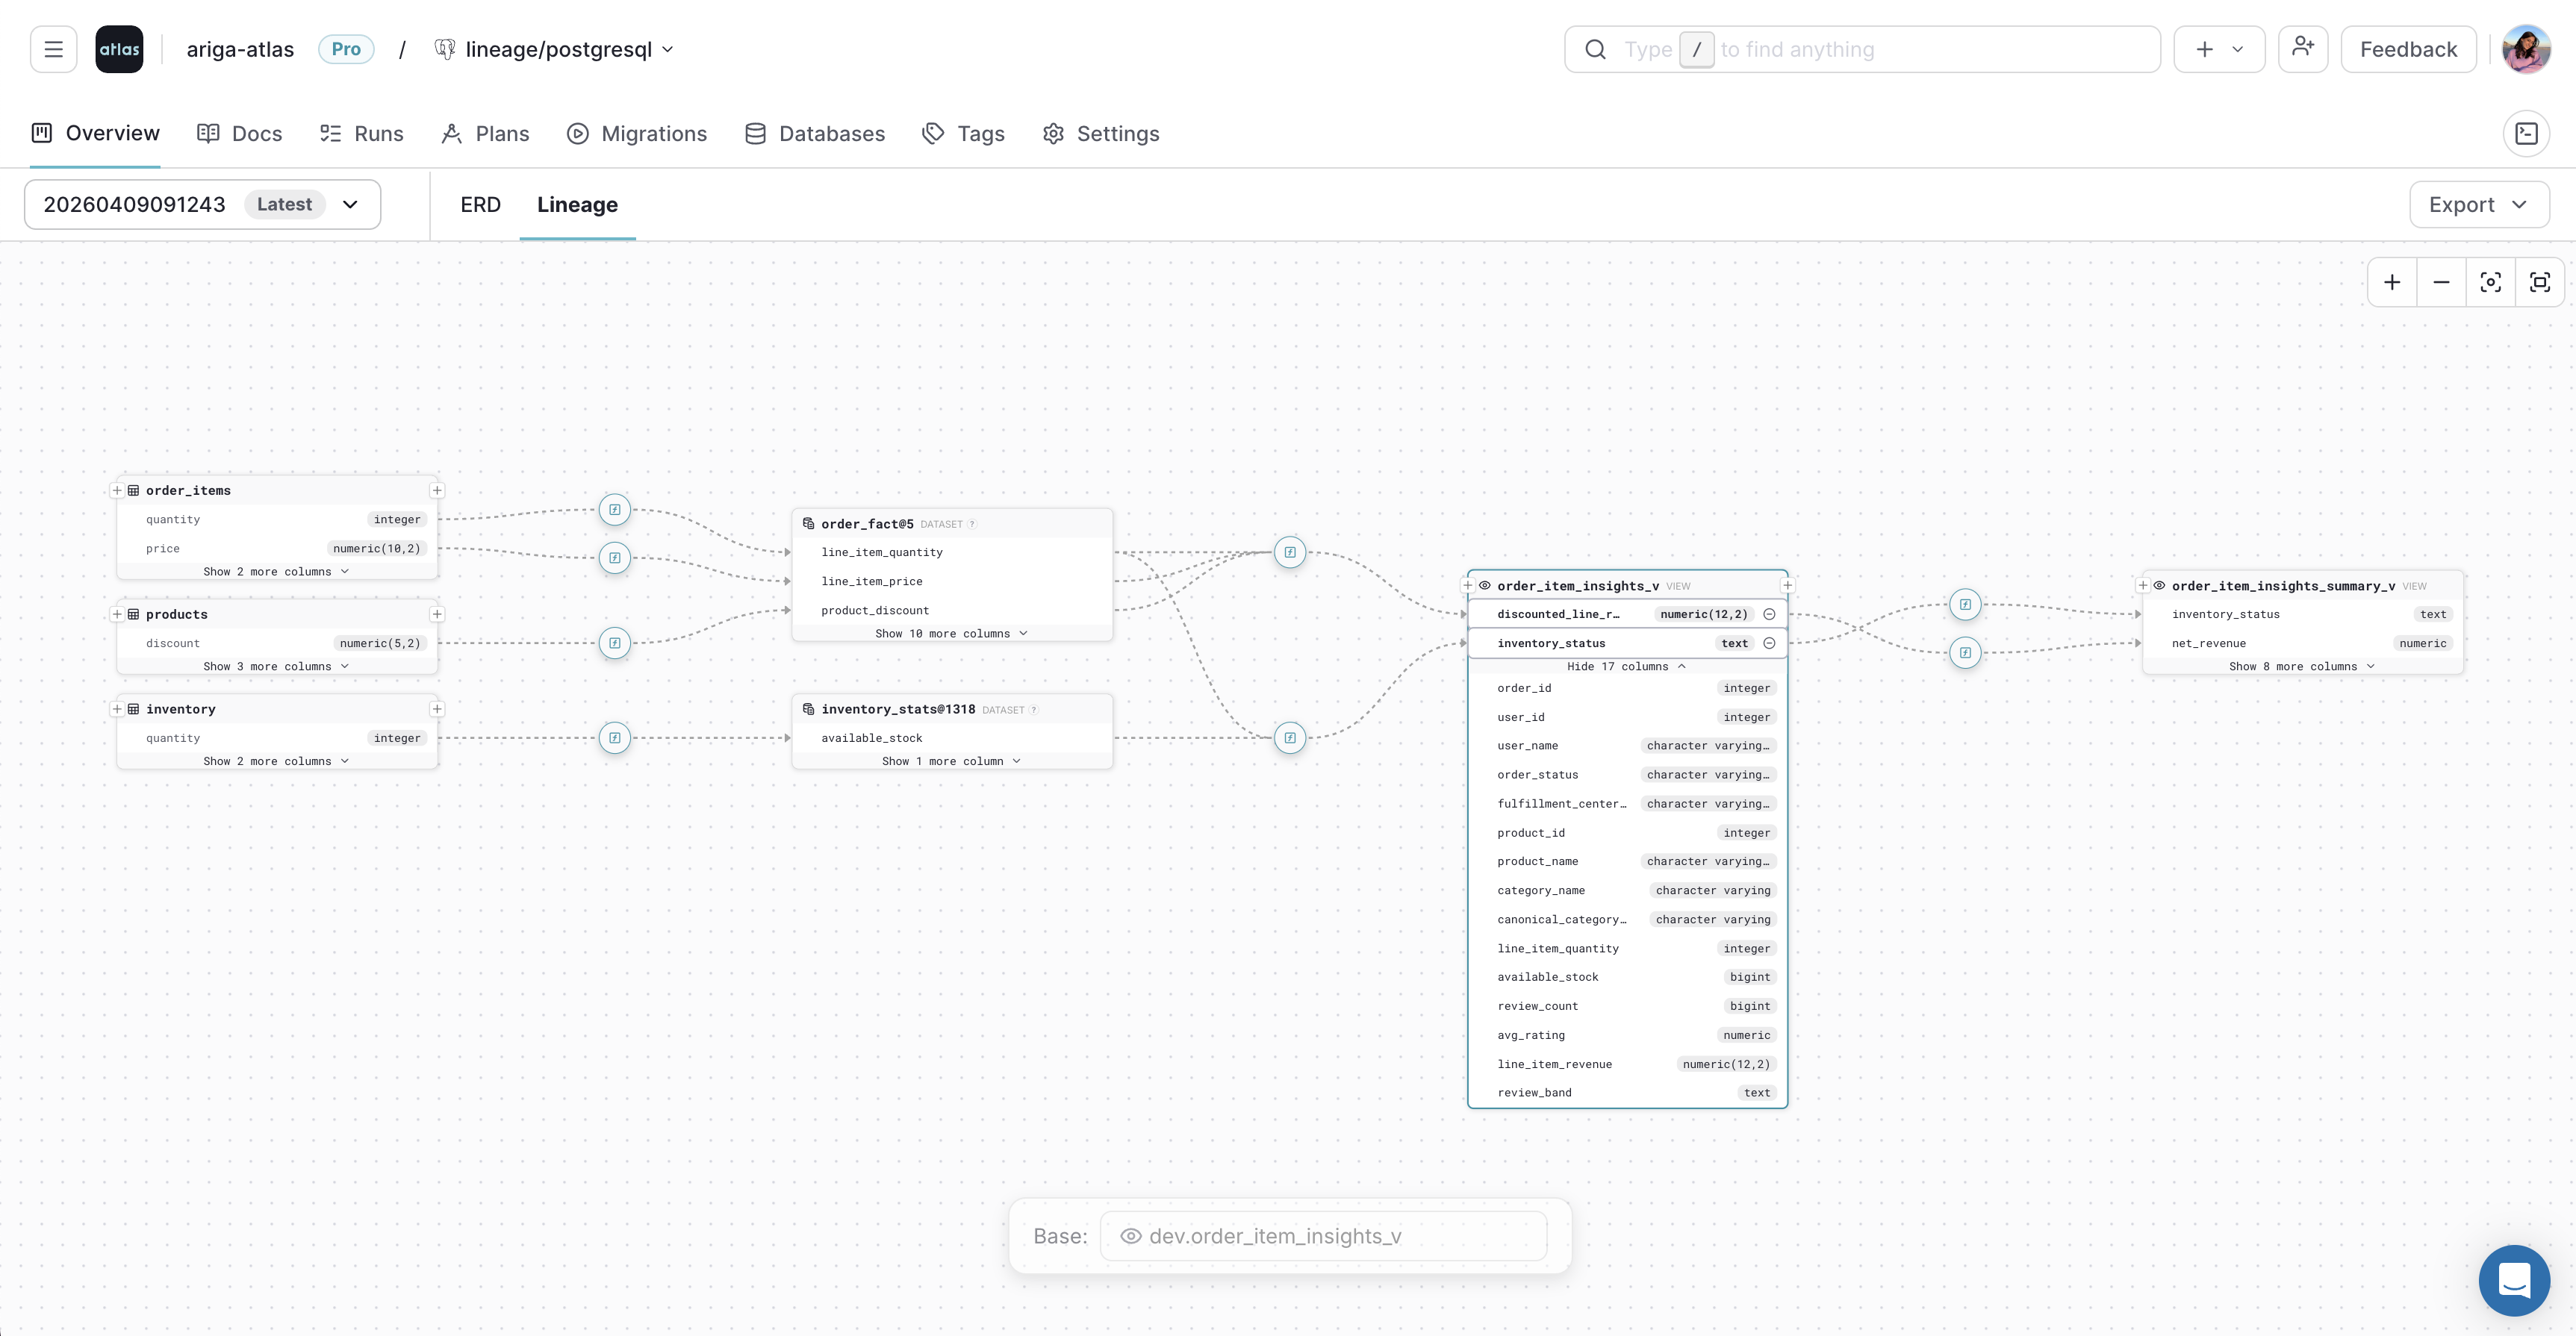Switch to the ERD tab
The image size is (2576, 1336).
click(x=480, y=204)
